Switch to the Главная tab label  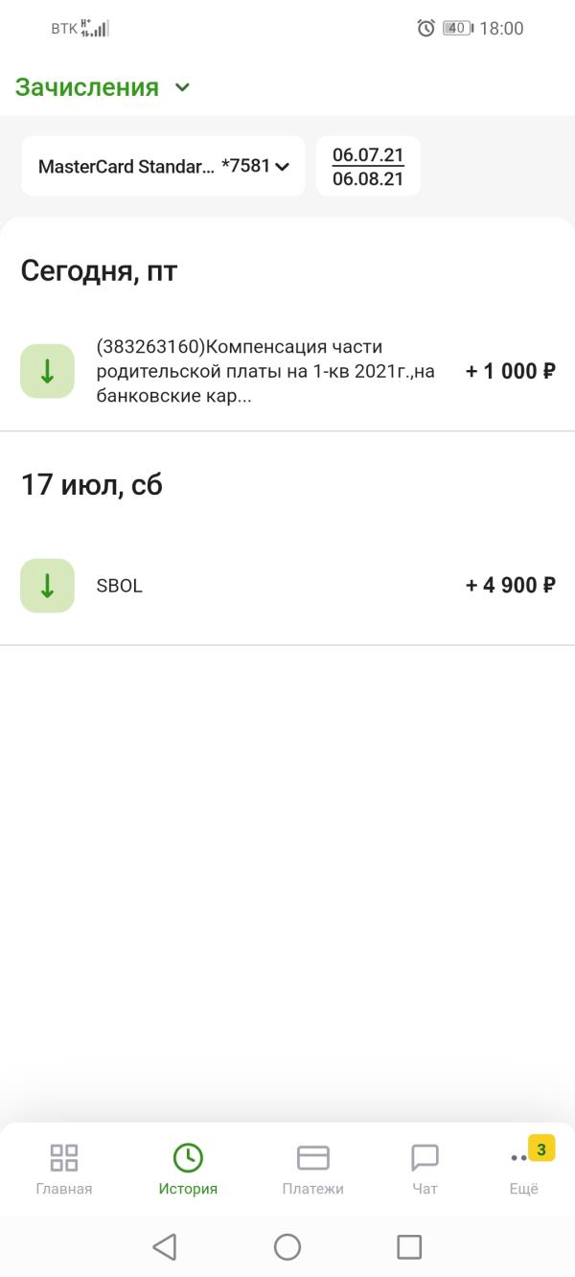click(x=64, y=1189)
